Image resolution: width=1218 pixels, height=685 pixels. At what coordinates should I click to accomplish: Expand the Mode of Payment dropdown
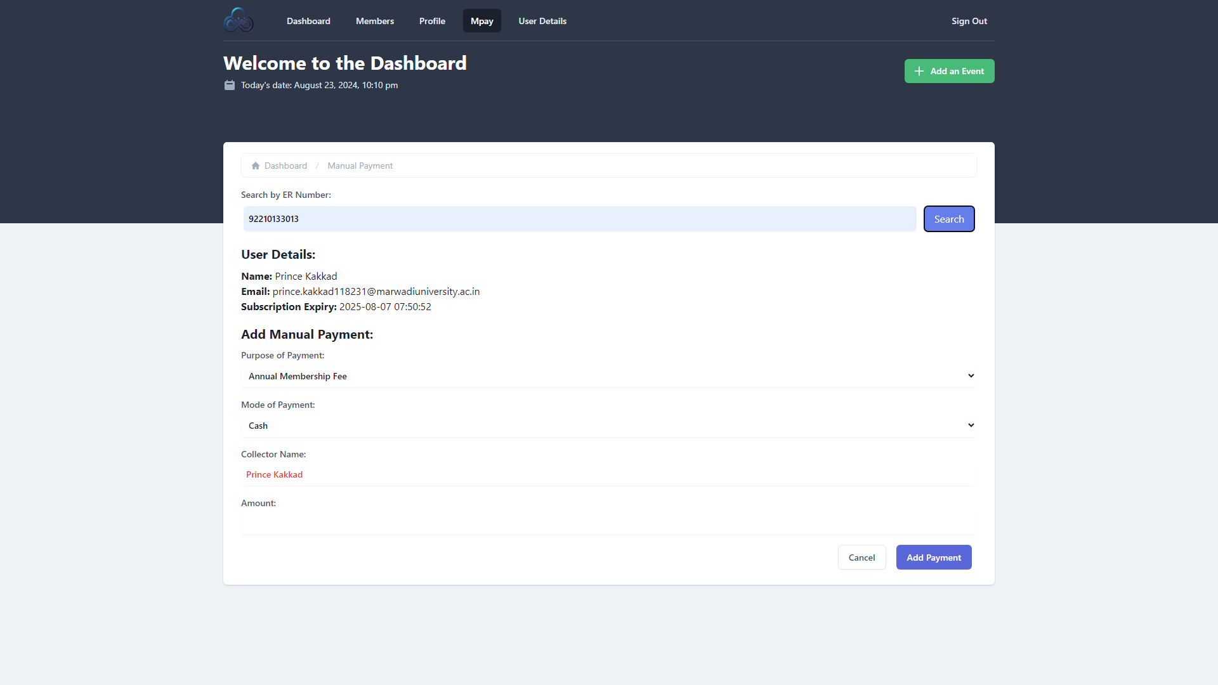tap(608, 426)
